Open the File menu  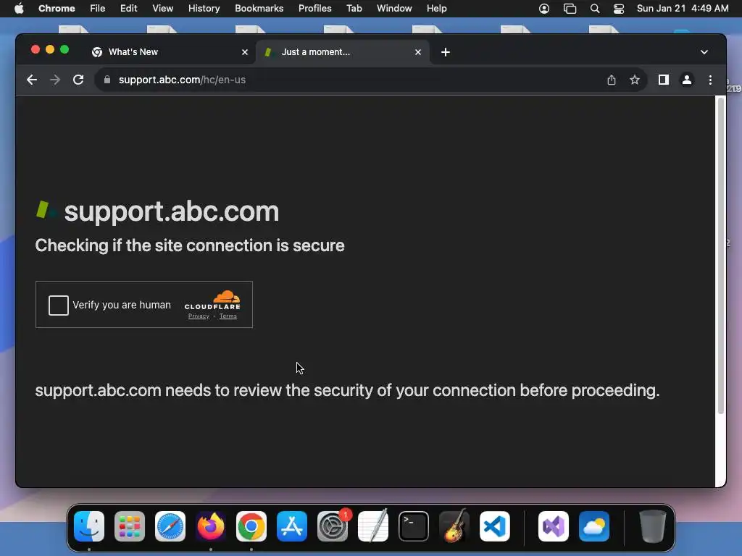coord(98,9)
